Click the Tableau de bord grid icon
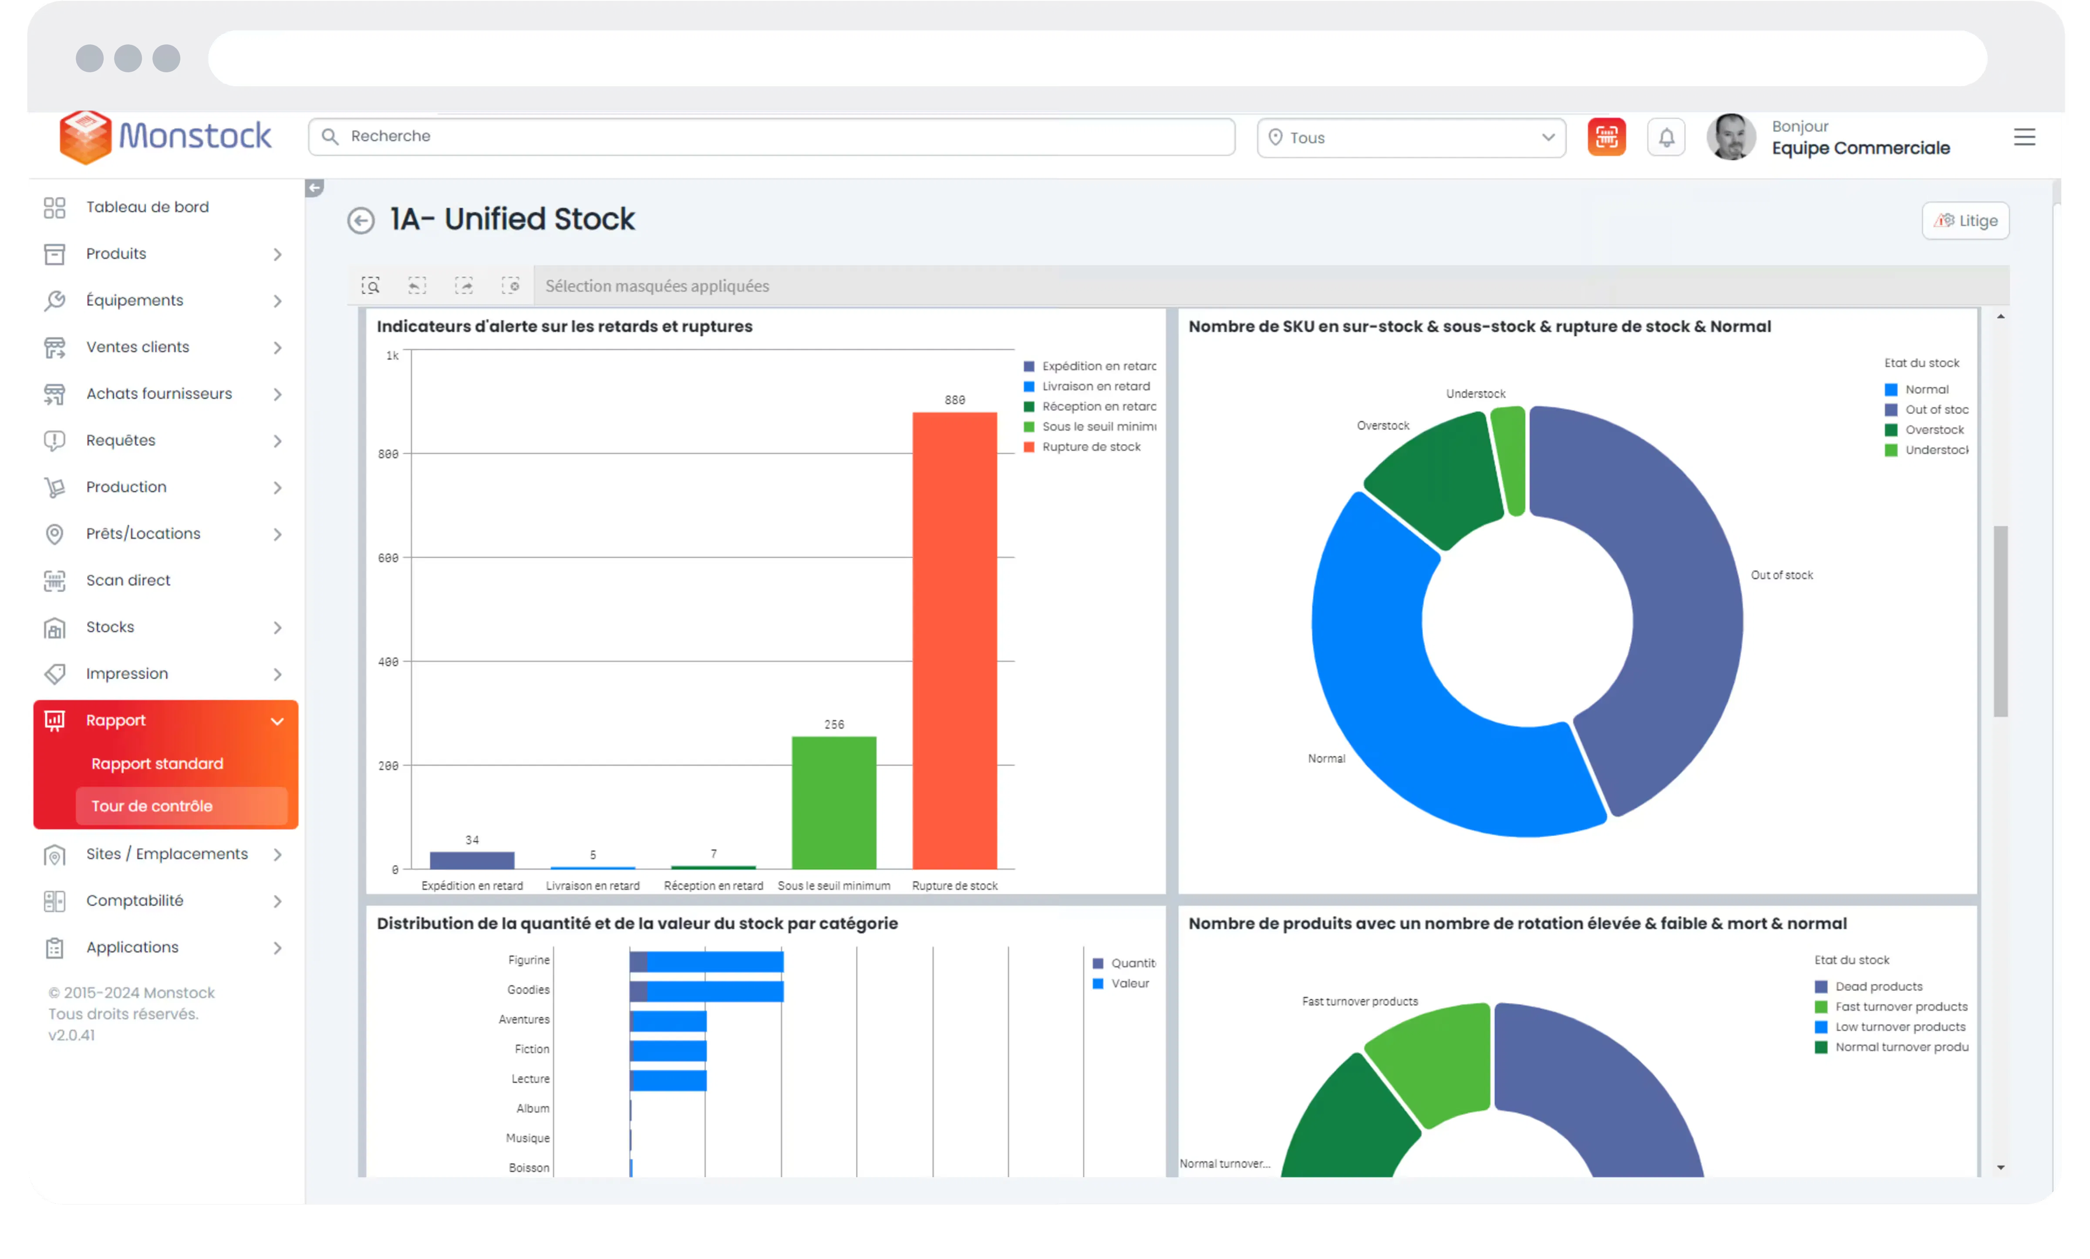The width and height of the screenshot is (2090, 1259). click(x=54, y=208)
